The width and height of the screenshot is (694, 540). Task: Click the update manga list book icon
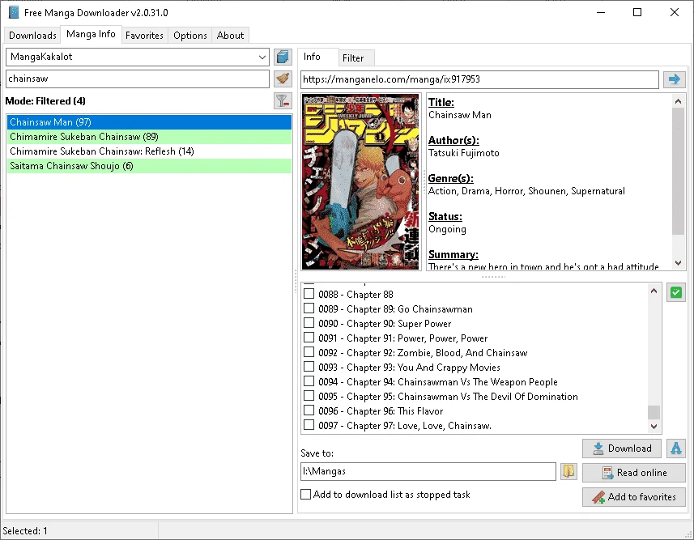coord(283,57)
